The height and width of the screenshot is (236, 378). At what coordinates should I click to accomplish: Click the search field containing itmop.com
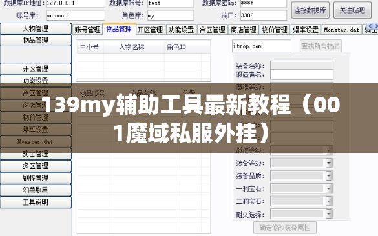tap(262, 46)
